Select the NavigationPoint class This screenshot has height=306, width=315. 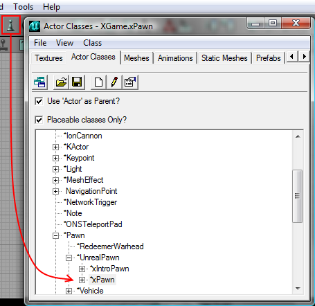pyautogui.click(x=91, y=191)
